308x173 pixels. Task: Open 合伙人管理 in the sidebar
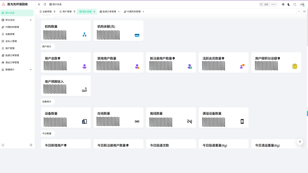pyautogui.click(x=17, y=41)
